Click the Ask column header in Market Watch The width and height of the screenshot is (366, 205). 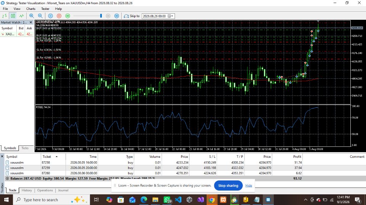click(x=29, y=28)
